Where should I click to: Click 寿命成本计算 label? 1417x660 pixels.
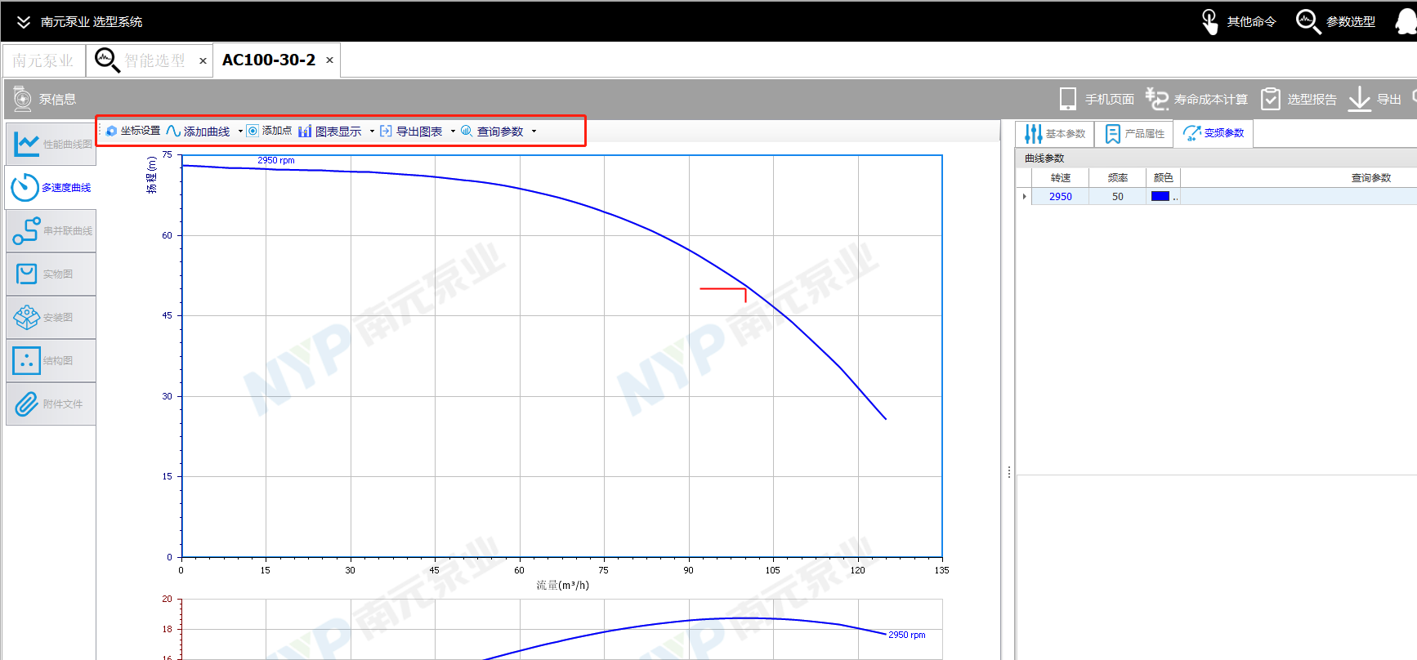pyautogui.click(x=1211, y=100)
